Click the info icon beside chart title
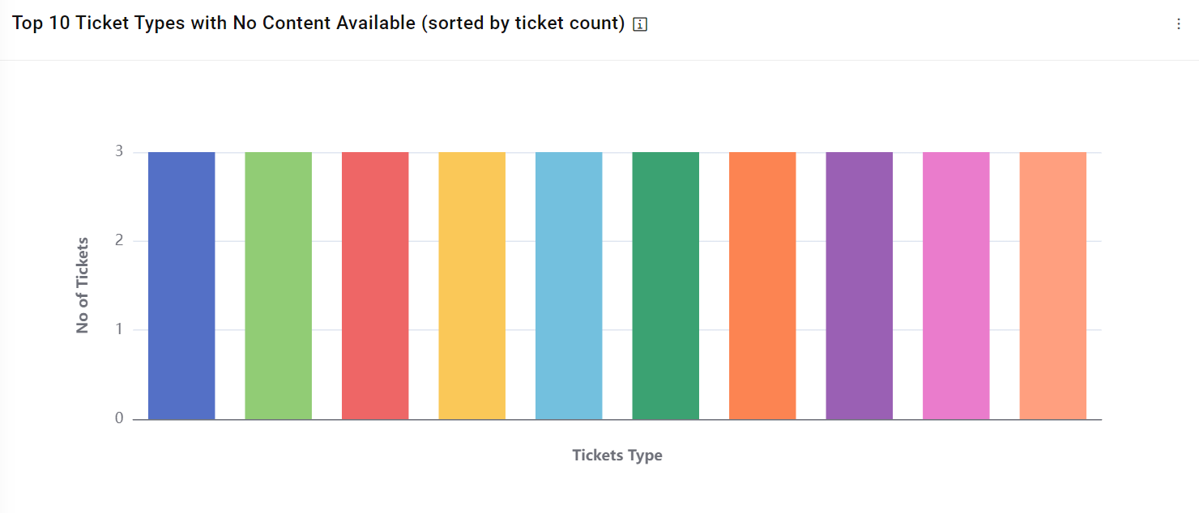The height and width of the screenshot is (513, 1199). tap(640, 24)
